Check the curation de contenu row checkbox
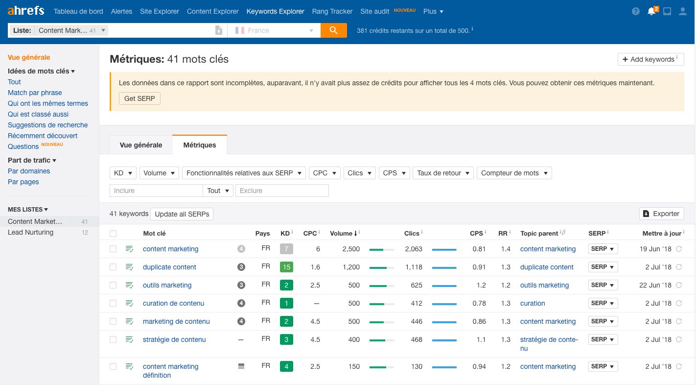 pyautogui.click(x=113, y=303)
